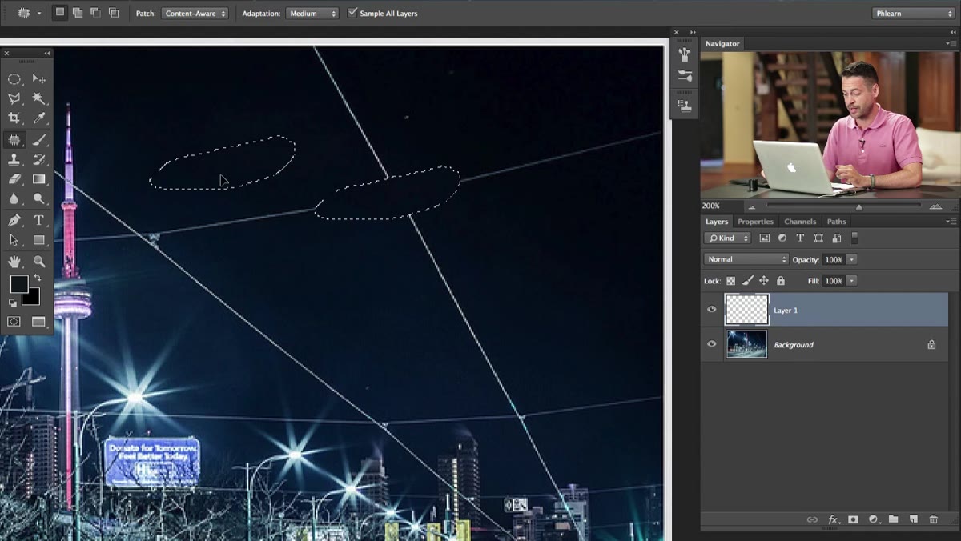
Task: Click the background color swatch
Action: (33, 298)
